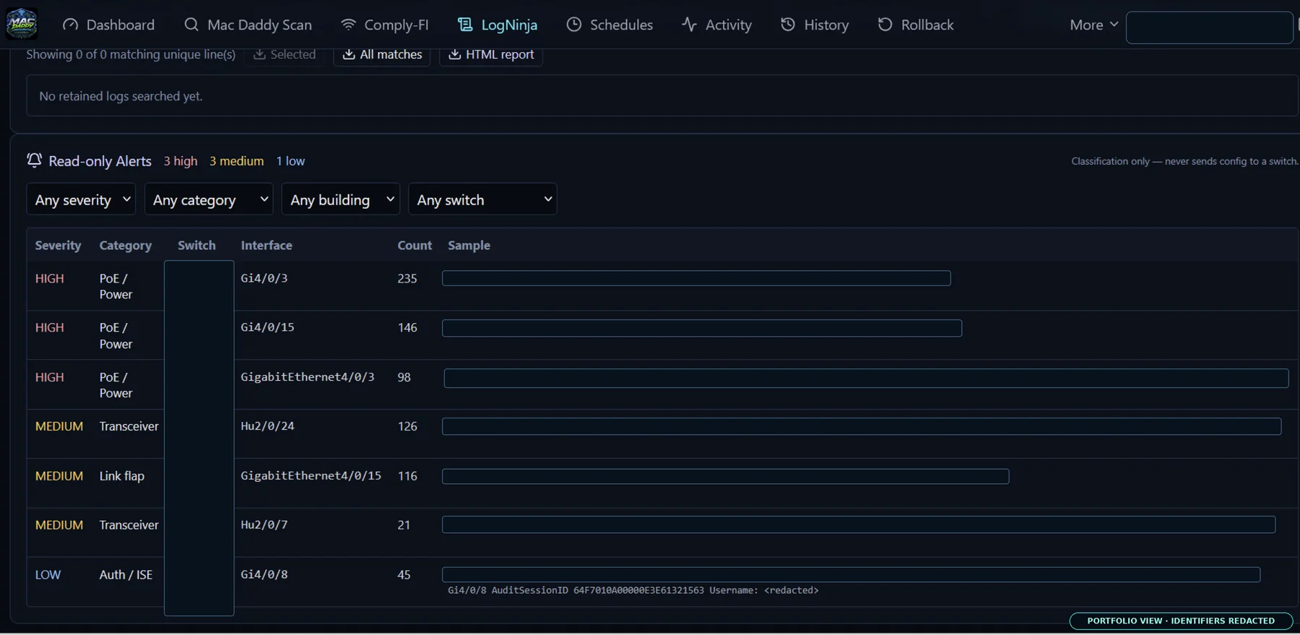Open the Any severity dropdown
This screenshot has width=1300, height=635.
click(81, 199)
